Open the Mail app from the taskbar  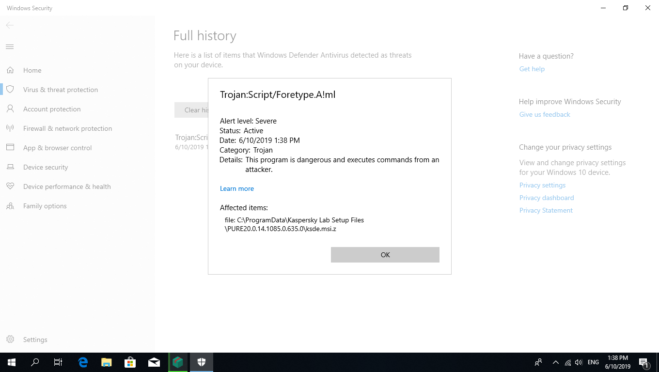(x=154, y=362)
